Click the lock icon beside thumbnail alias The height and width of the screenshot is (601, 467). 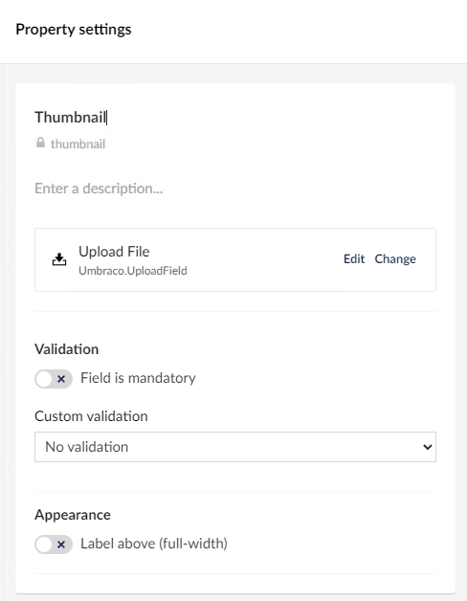click(40, 143)
